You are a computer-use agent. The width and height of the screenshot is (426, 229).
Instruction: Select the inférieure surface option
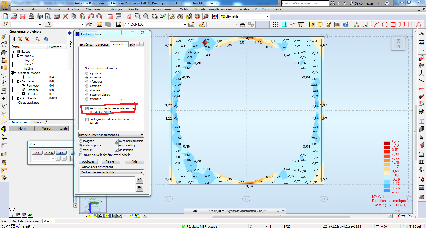coord(87,82)
